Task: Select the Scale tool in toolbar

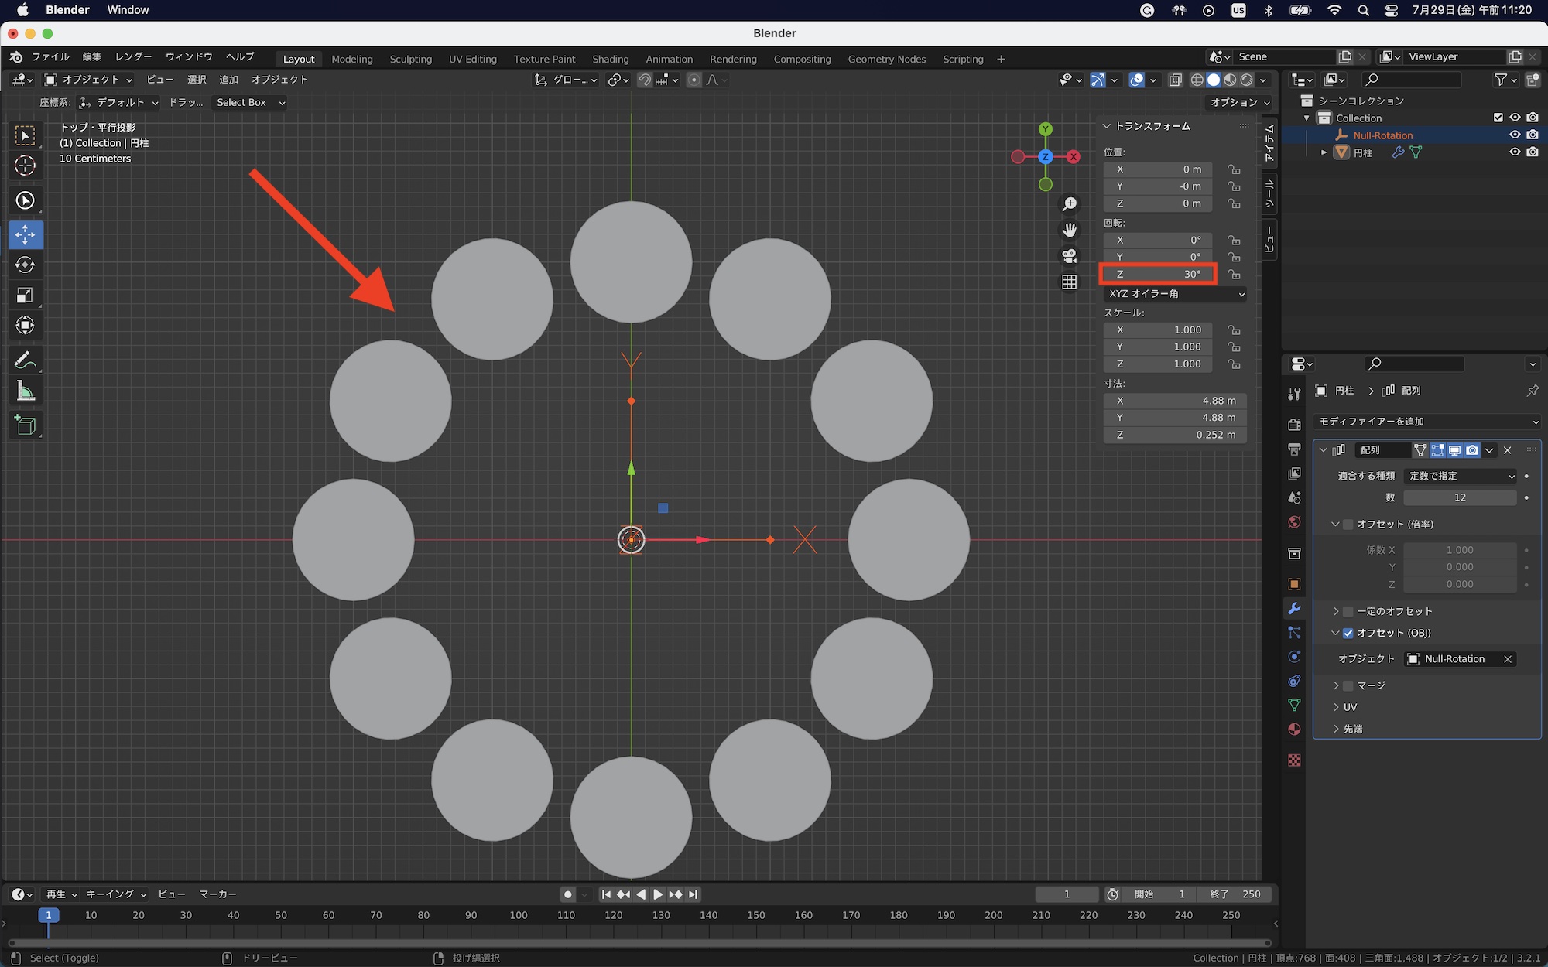Action: pyautogui.click(x=25, y=296)
